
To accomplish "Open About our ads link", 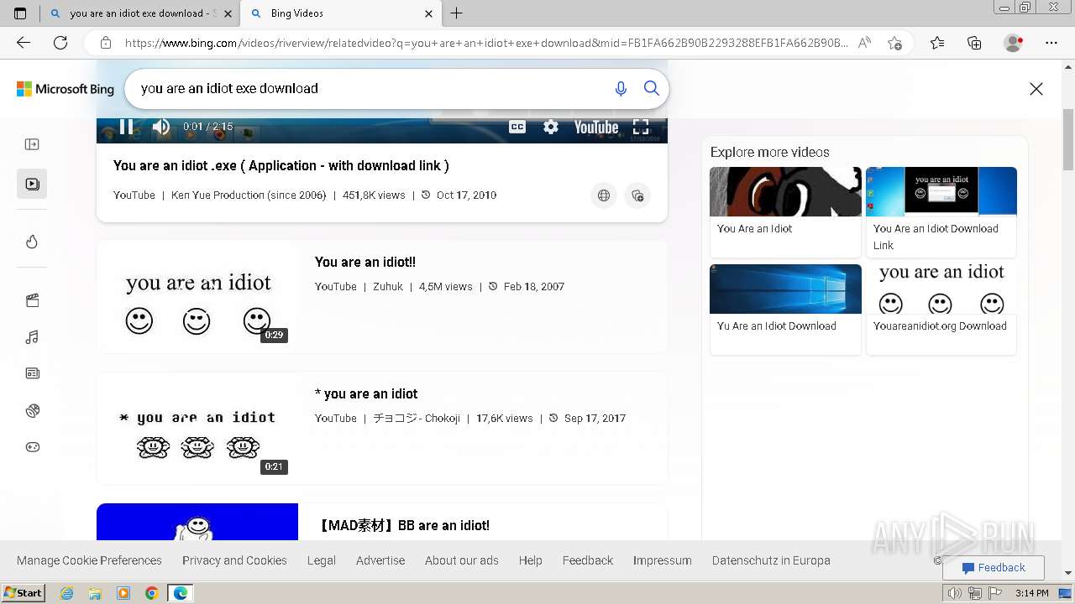I will 462,560.
